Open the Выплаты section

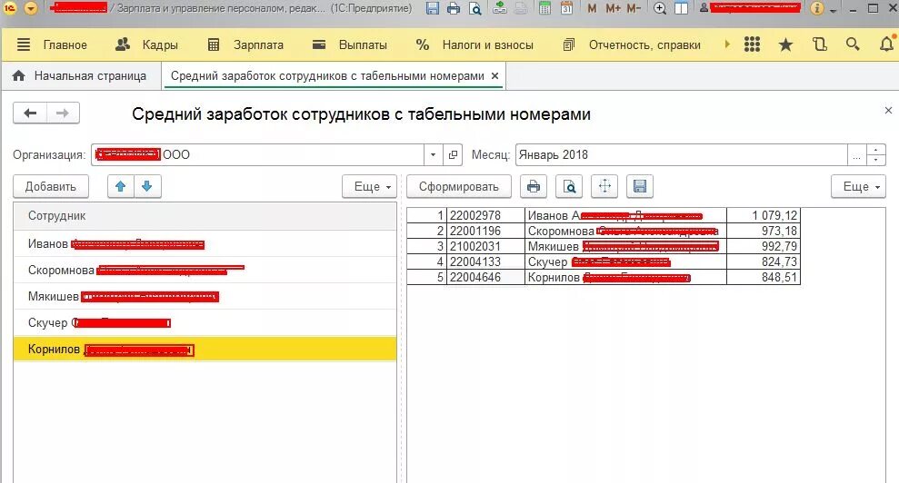350,44
